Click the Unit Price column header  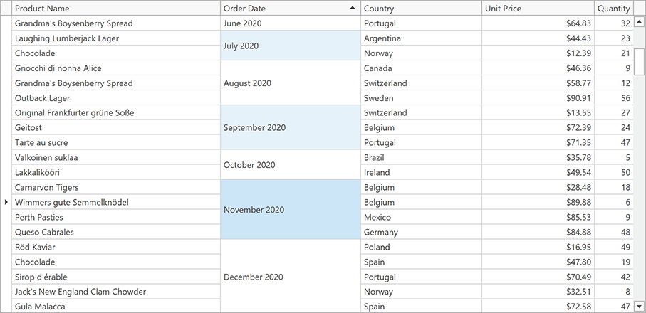point(538,9)
